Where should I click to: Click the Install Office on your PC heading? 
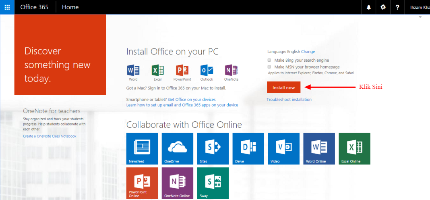[172, 52]
